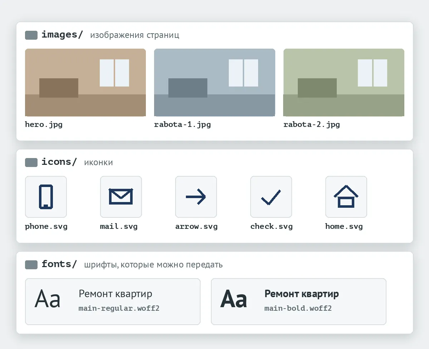Click the home.svg file label
The width and height of the screenshot is (429, 349).
[344, 226]
